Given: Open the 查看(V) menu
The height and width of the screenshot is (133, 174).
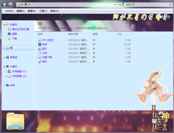Looking at the screenshot, I should point(32,11).
